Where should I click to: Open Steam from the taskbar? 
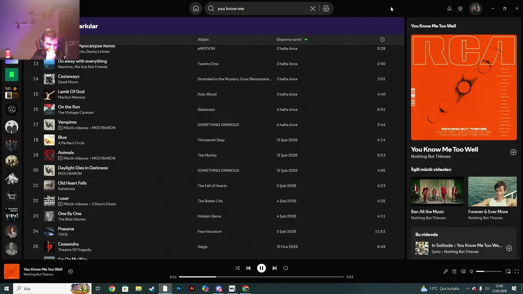point(152,289)
